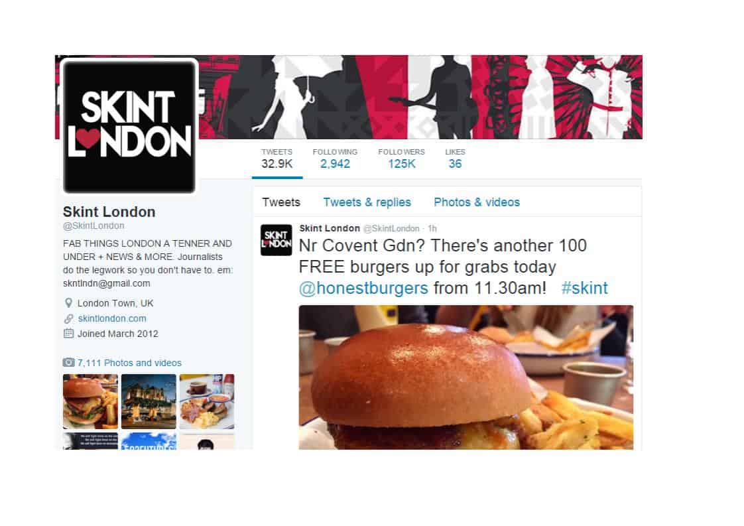Image resolution: width=744 pixels, height=526 pixels.
Task: Open the @honestburgers mention link
Action: 363,288
